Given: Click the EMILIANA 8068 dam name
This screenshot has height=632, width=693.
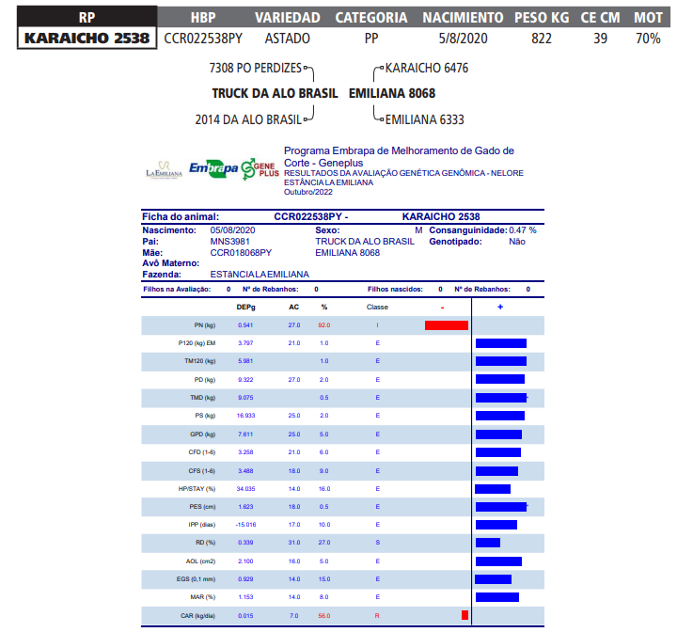Looking at the screenshot, I should [391, 94].
